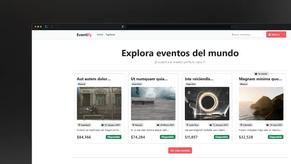Open the Admin dropdown menu
Screen dimensions: 291x164
283,34
